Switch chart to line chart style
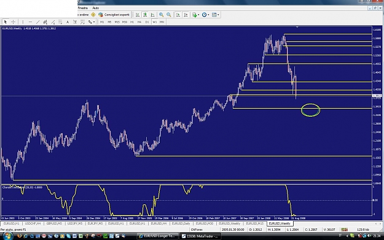This screenshot has height=240, width=384. pyautogui.click(x=152, y=15)
